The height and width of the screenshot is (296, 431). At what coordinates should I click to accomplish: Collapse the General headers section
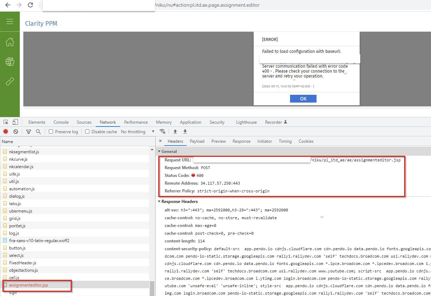(159, 152)
